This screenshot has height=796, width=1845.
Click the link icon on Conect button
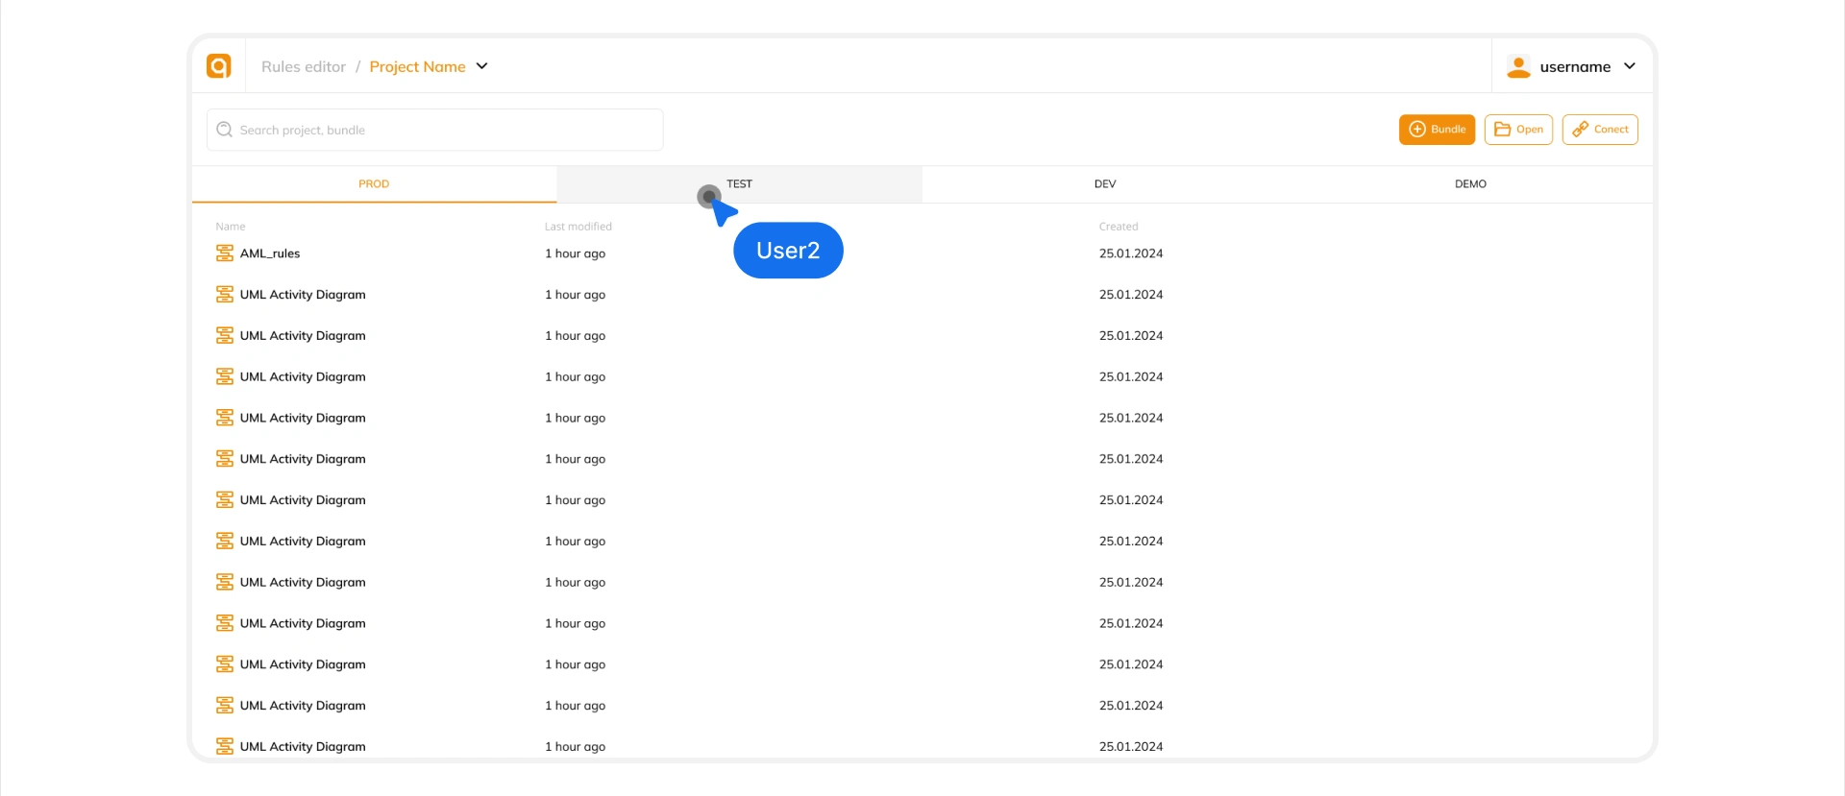tap(1580, 130)
